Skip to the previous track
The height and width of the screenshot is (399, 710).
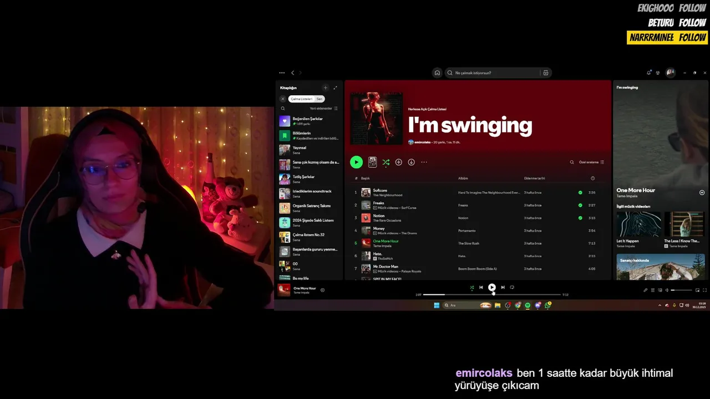pos(481,287)
